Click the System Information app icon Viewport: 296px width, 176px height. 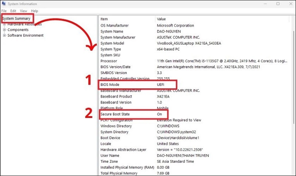[x=4, y=4]
